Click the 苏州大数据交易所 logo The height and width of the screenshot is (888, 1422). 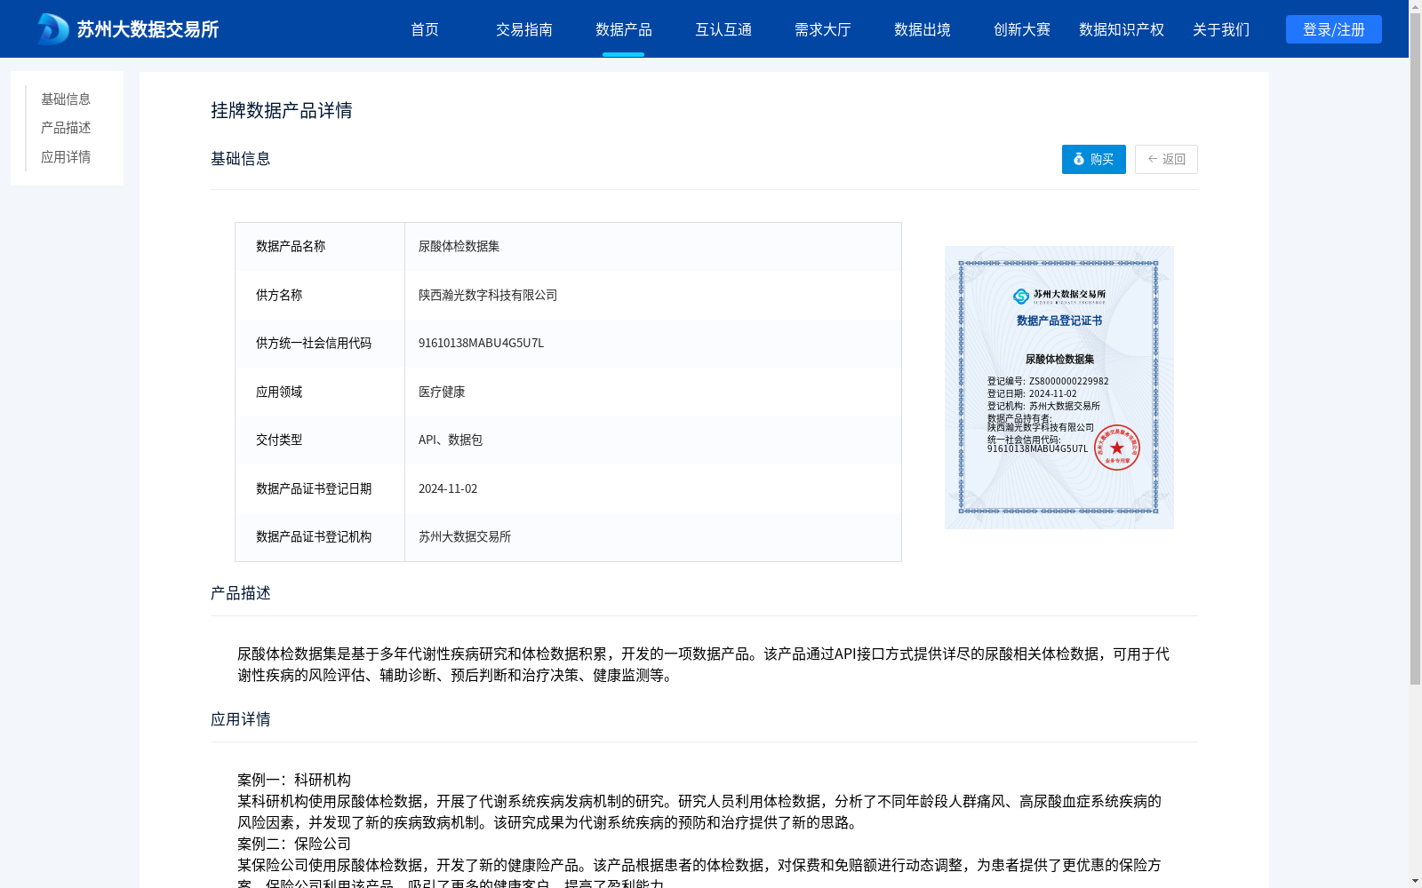click(x=128, y=29)
